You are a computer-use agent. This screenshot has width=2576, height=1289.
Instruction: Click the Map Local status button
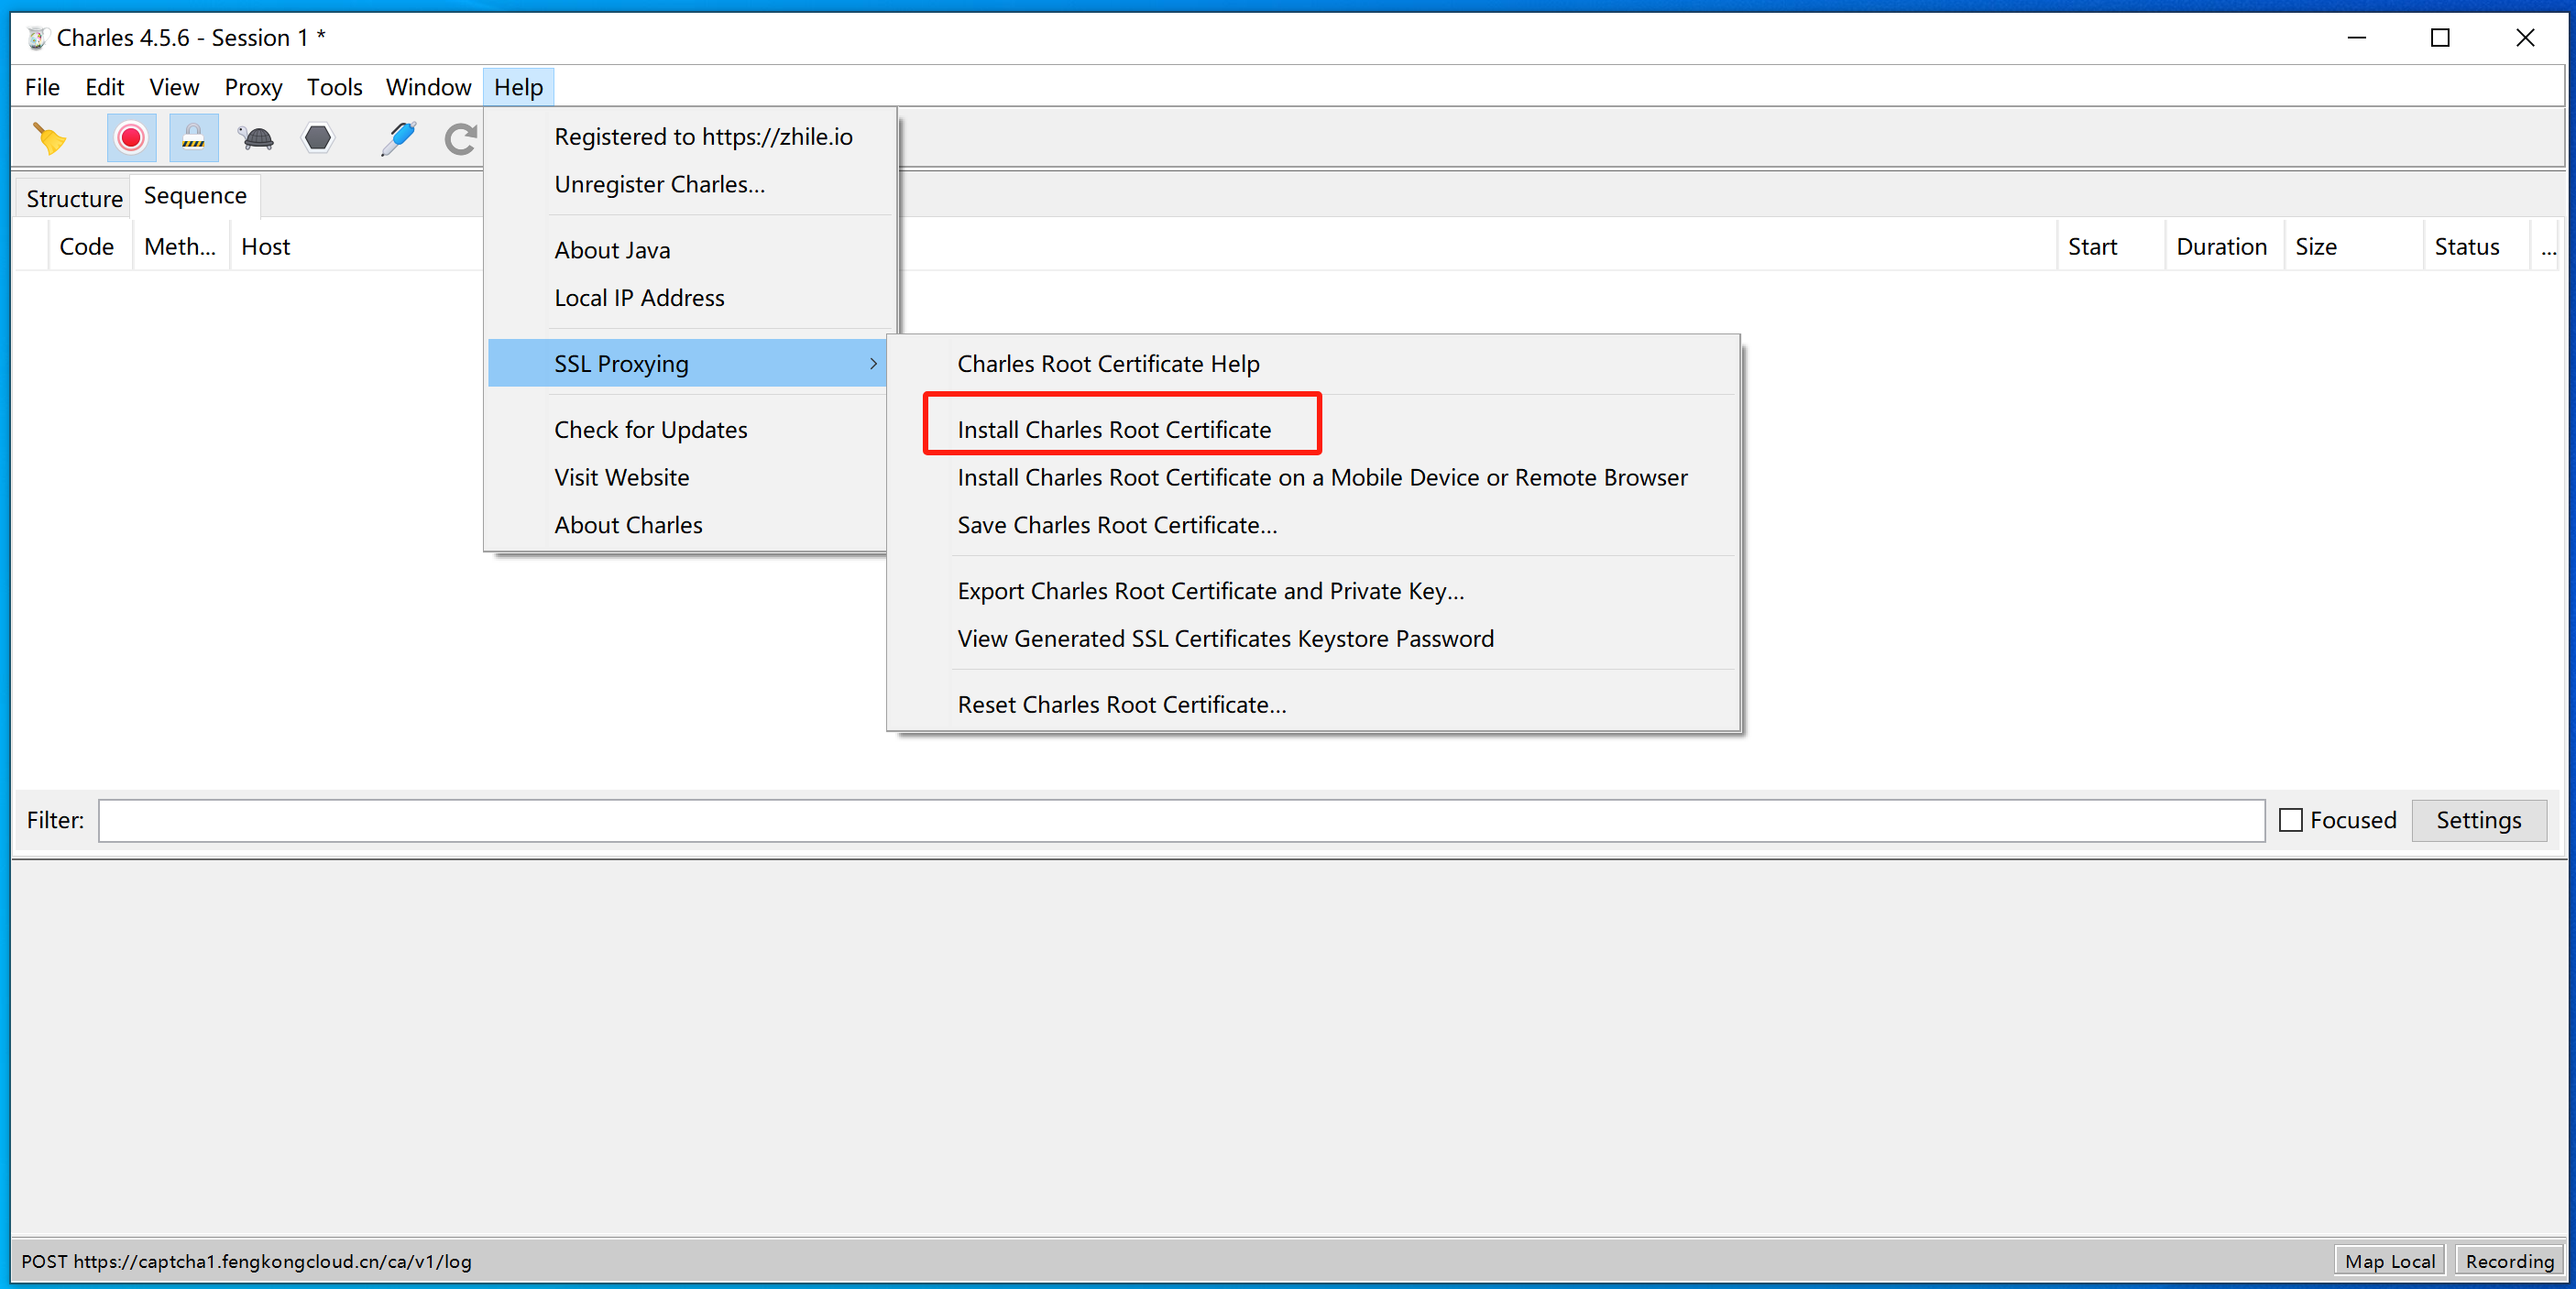click(2389, 1261)
